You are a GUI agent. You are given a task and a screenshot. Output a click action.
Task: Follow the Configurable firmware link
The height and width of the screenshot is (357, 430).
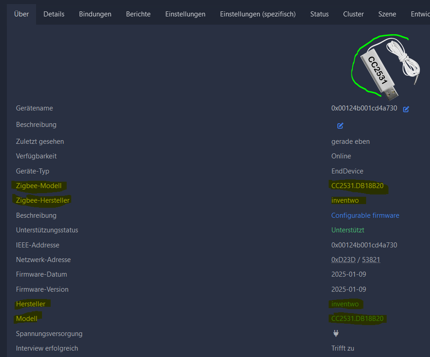pyautogui.click(x=365, y=215)
